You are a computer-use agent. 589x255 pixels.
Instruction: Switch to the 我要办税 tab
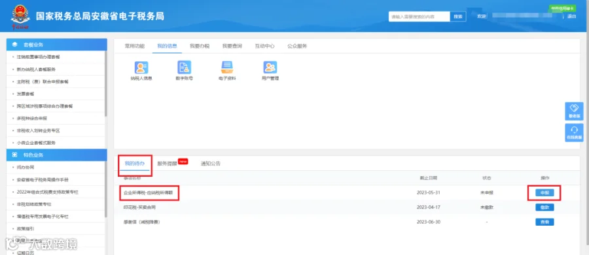(x=200, y=46)
